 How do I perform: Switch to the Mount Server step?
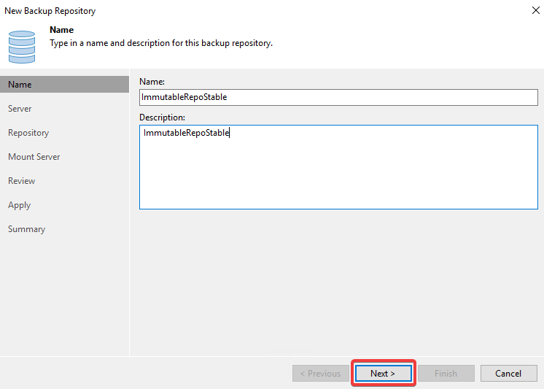(34, 157)
